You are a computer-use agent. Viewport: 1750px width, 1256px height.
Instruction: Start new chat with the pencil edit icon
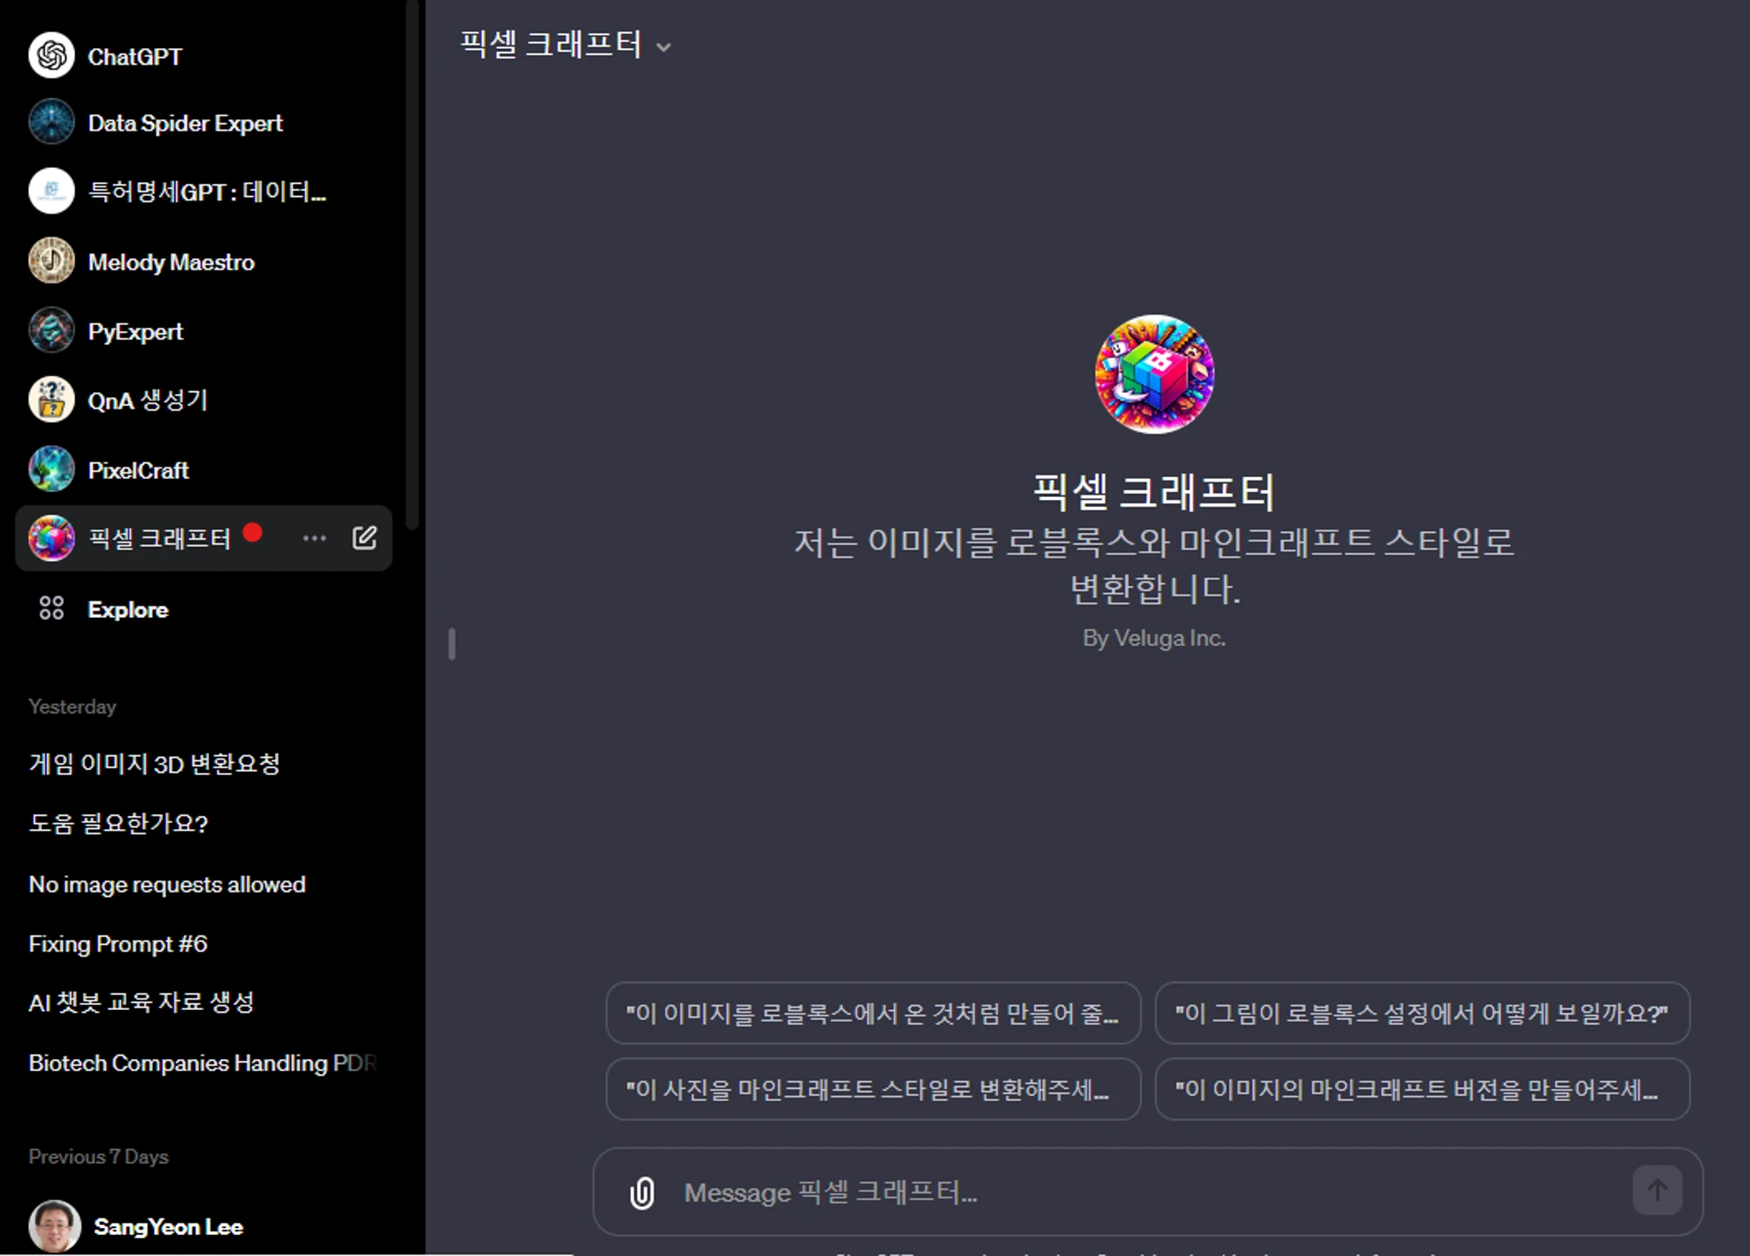coord(365,537)
